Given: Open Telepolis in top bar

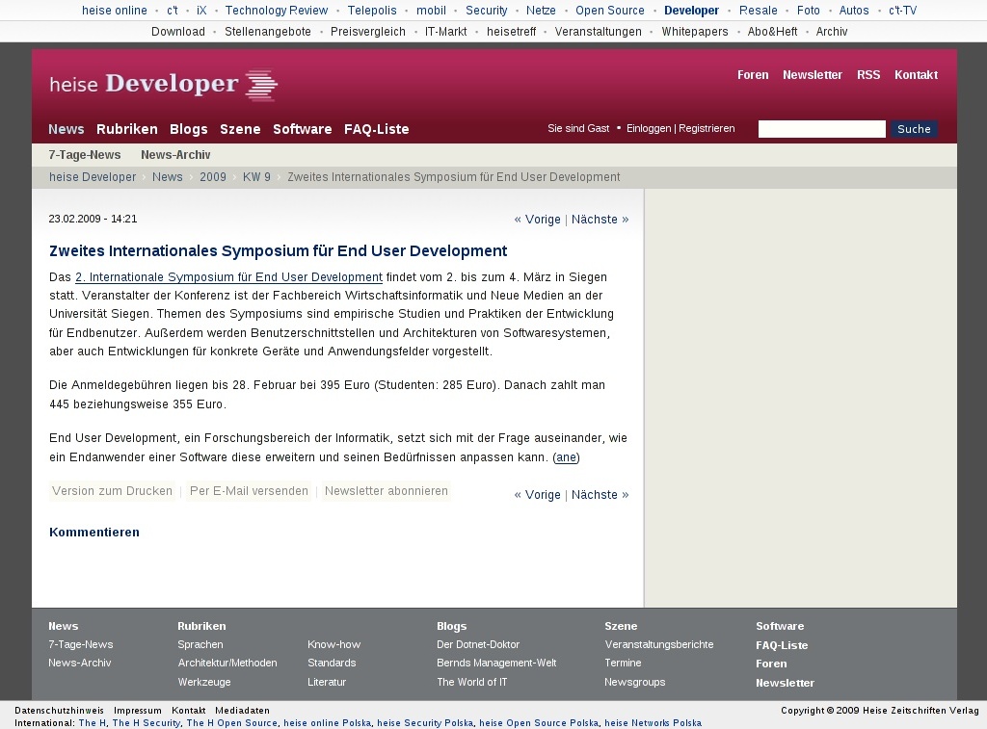Looking at the screenshot, I should point(372,11).
